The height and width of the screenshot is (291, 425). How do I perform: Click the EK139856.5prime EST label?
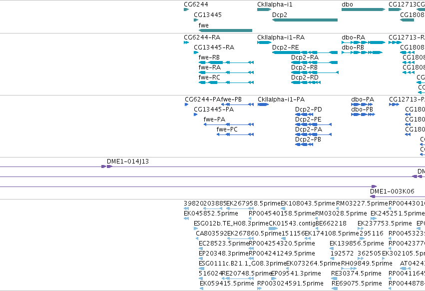(357, 244)
